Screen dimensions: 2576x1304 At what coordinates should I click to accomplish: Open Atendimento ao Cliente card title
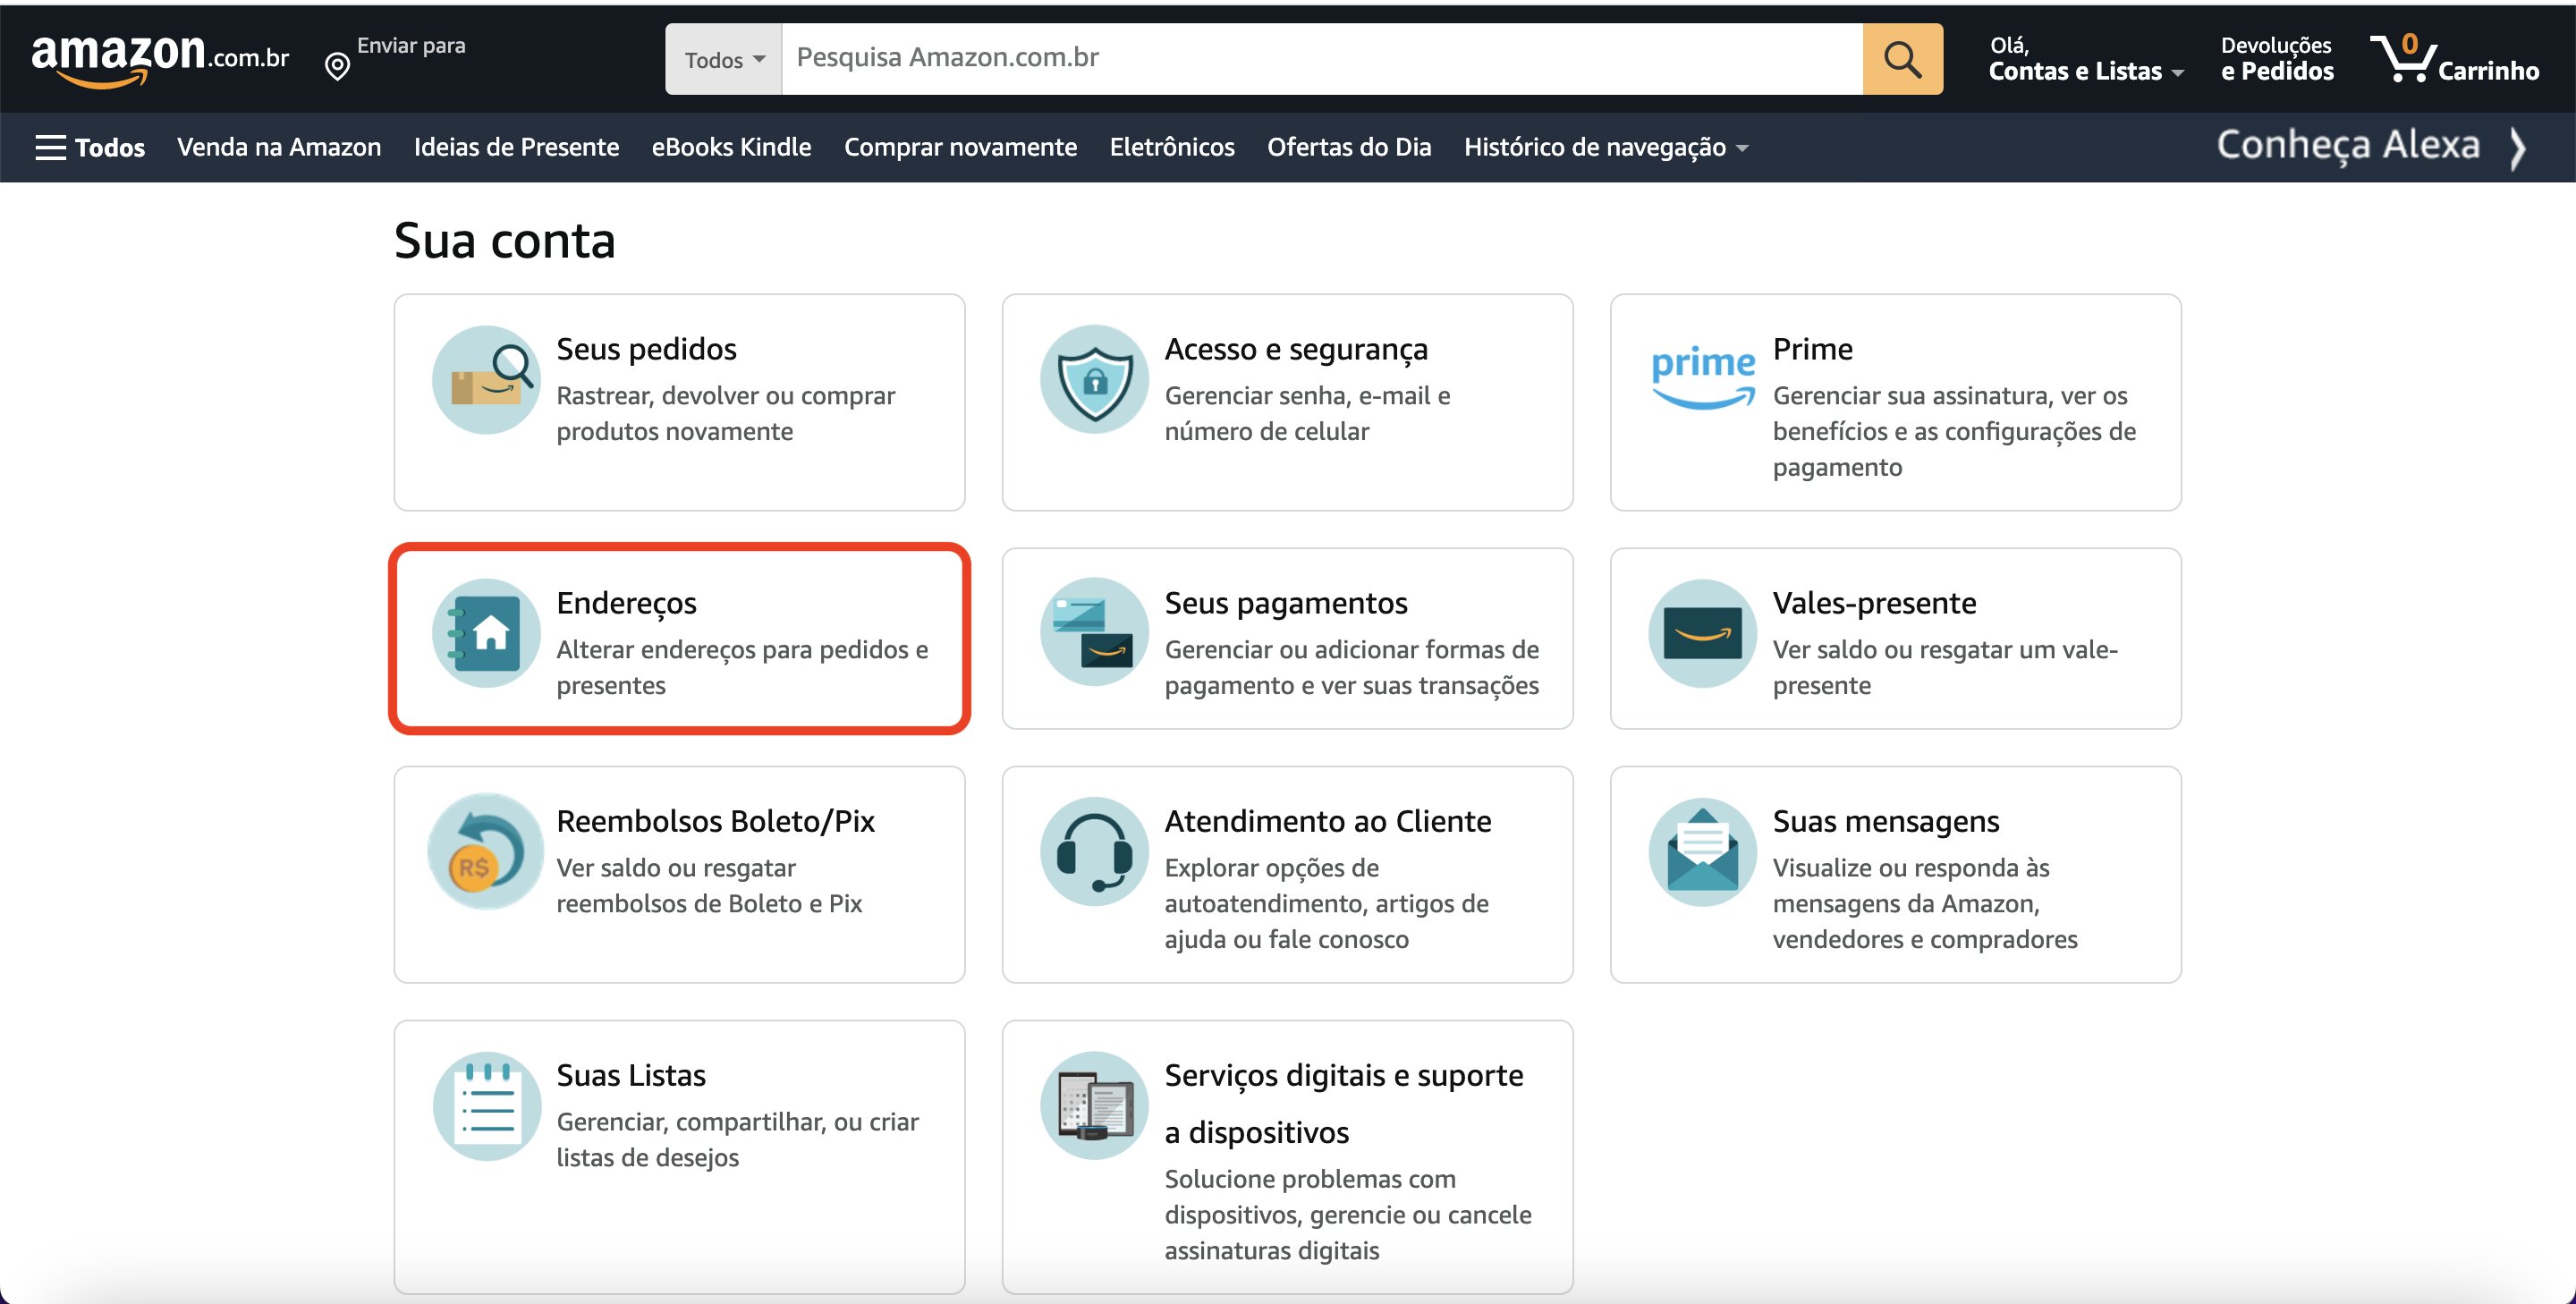(x=1327, y=821)
